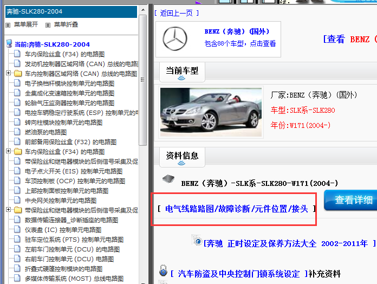Click the 年份:W171(2004-) red text
The width and height of the screenshot is (377, 284).
click(301, 125)
